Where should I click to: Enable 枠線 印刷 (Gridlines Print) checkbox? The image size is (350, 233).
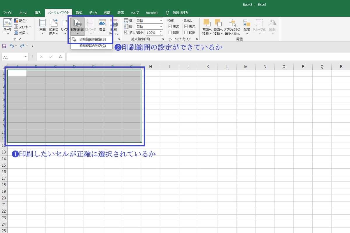(x=170, y=33)
